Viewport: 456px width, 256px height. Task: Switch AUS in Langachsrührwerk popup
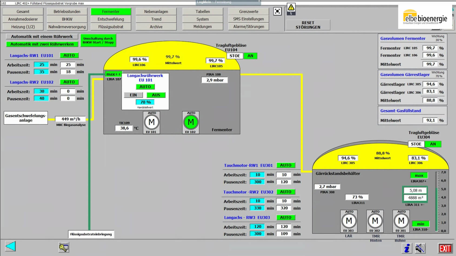click(x=156, y=95)
